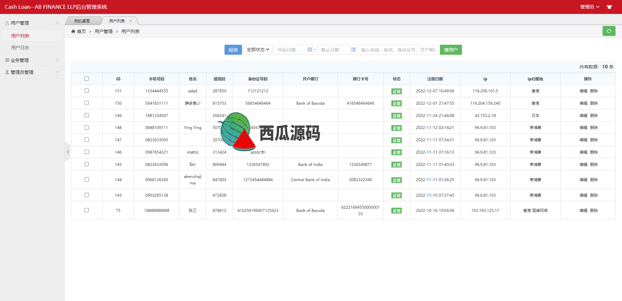Screen dimensions: 622x301
Task: Check the box for user ID 146
Action: 86,152
